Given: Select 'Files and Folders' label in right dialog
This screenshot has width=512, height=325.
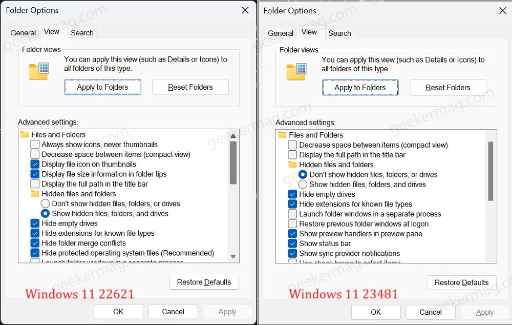Looking at the screenshot, I should [316, 135].
